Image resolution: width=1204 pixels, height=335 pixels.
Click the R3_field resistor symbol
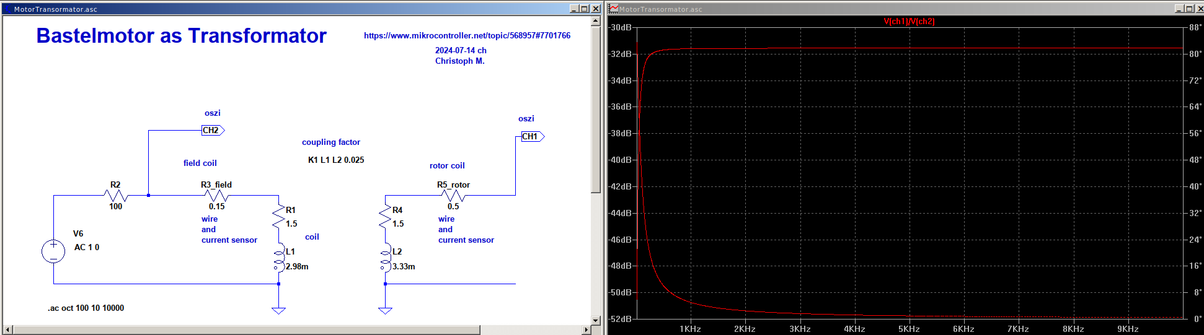pos(216,196)
